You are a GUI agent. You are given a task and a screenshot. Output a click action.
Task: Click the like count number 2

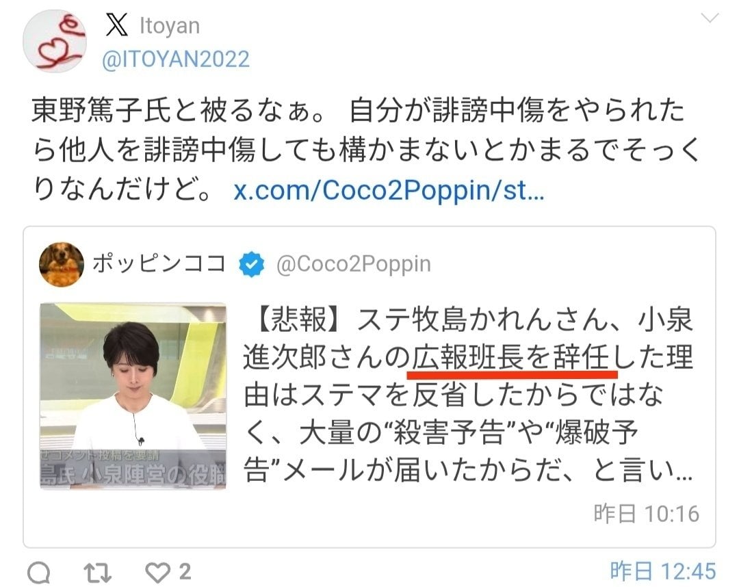click(x=185, y=572)
